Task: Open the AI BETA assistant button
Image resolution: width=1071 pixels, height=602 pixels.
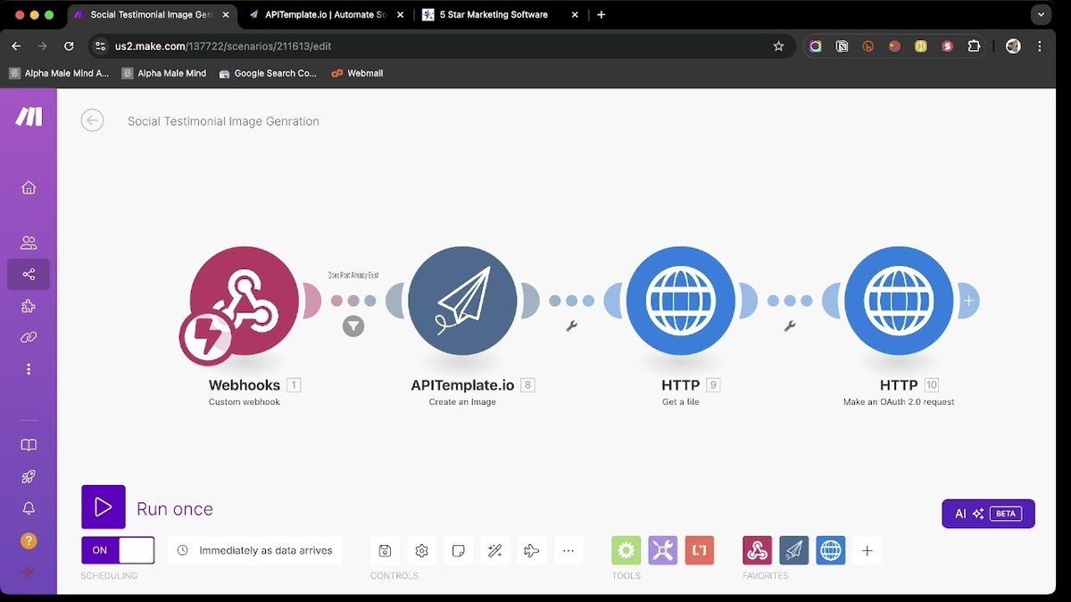Action: coord(988,514)
